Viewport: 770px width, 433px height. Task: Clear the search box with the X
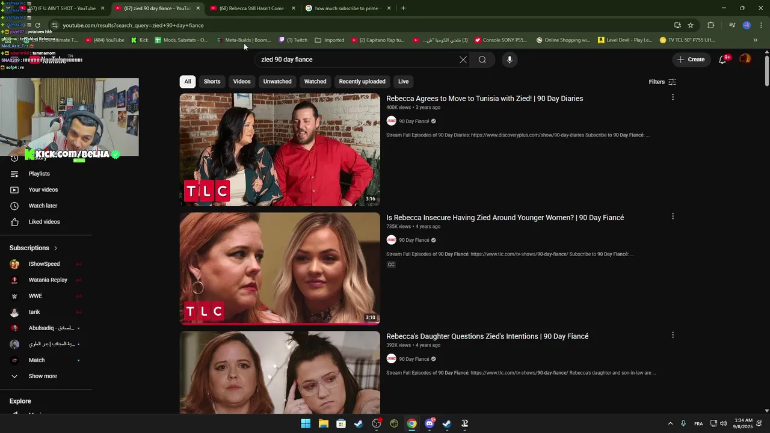(463, 60)
